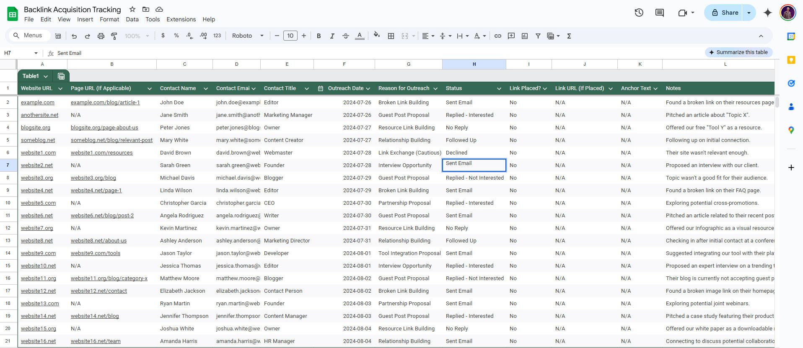
Task: Click the undo icon in toolbar
Action: click(x=74, y=36)
